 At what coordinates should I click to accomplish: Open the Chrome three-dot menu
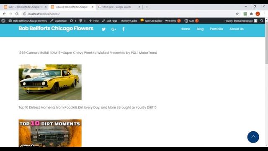264,14
